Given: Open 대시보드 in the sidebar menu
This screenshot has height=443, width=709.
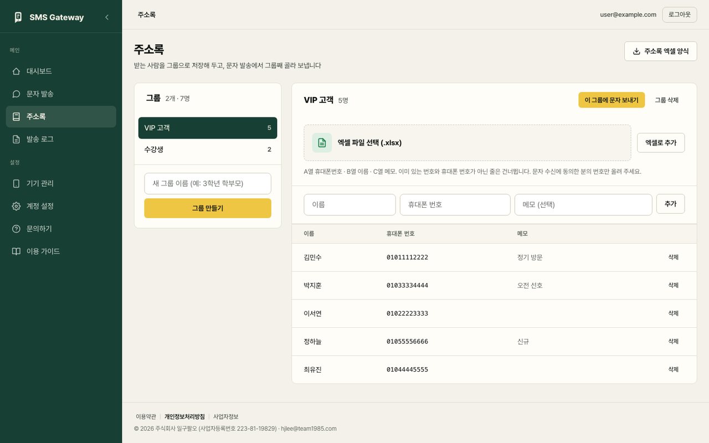Looking at the screenshot, I should [x=61, y=71].
